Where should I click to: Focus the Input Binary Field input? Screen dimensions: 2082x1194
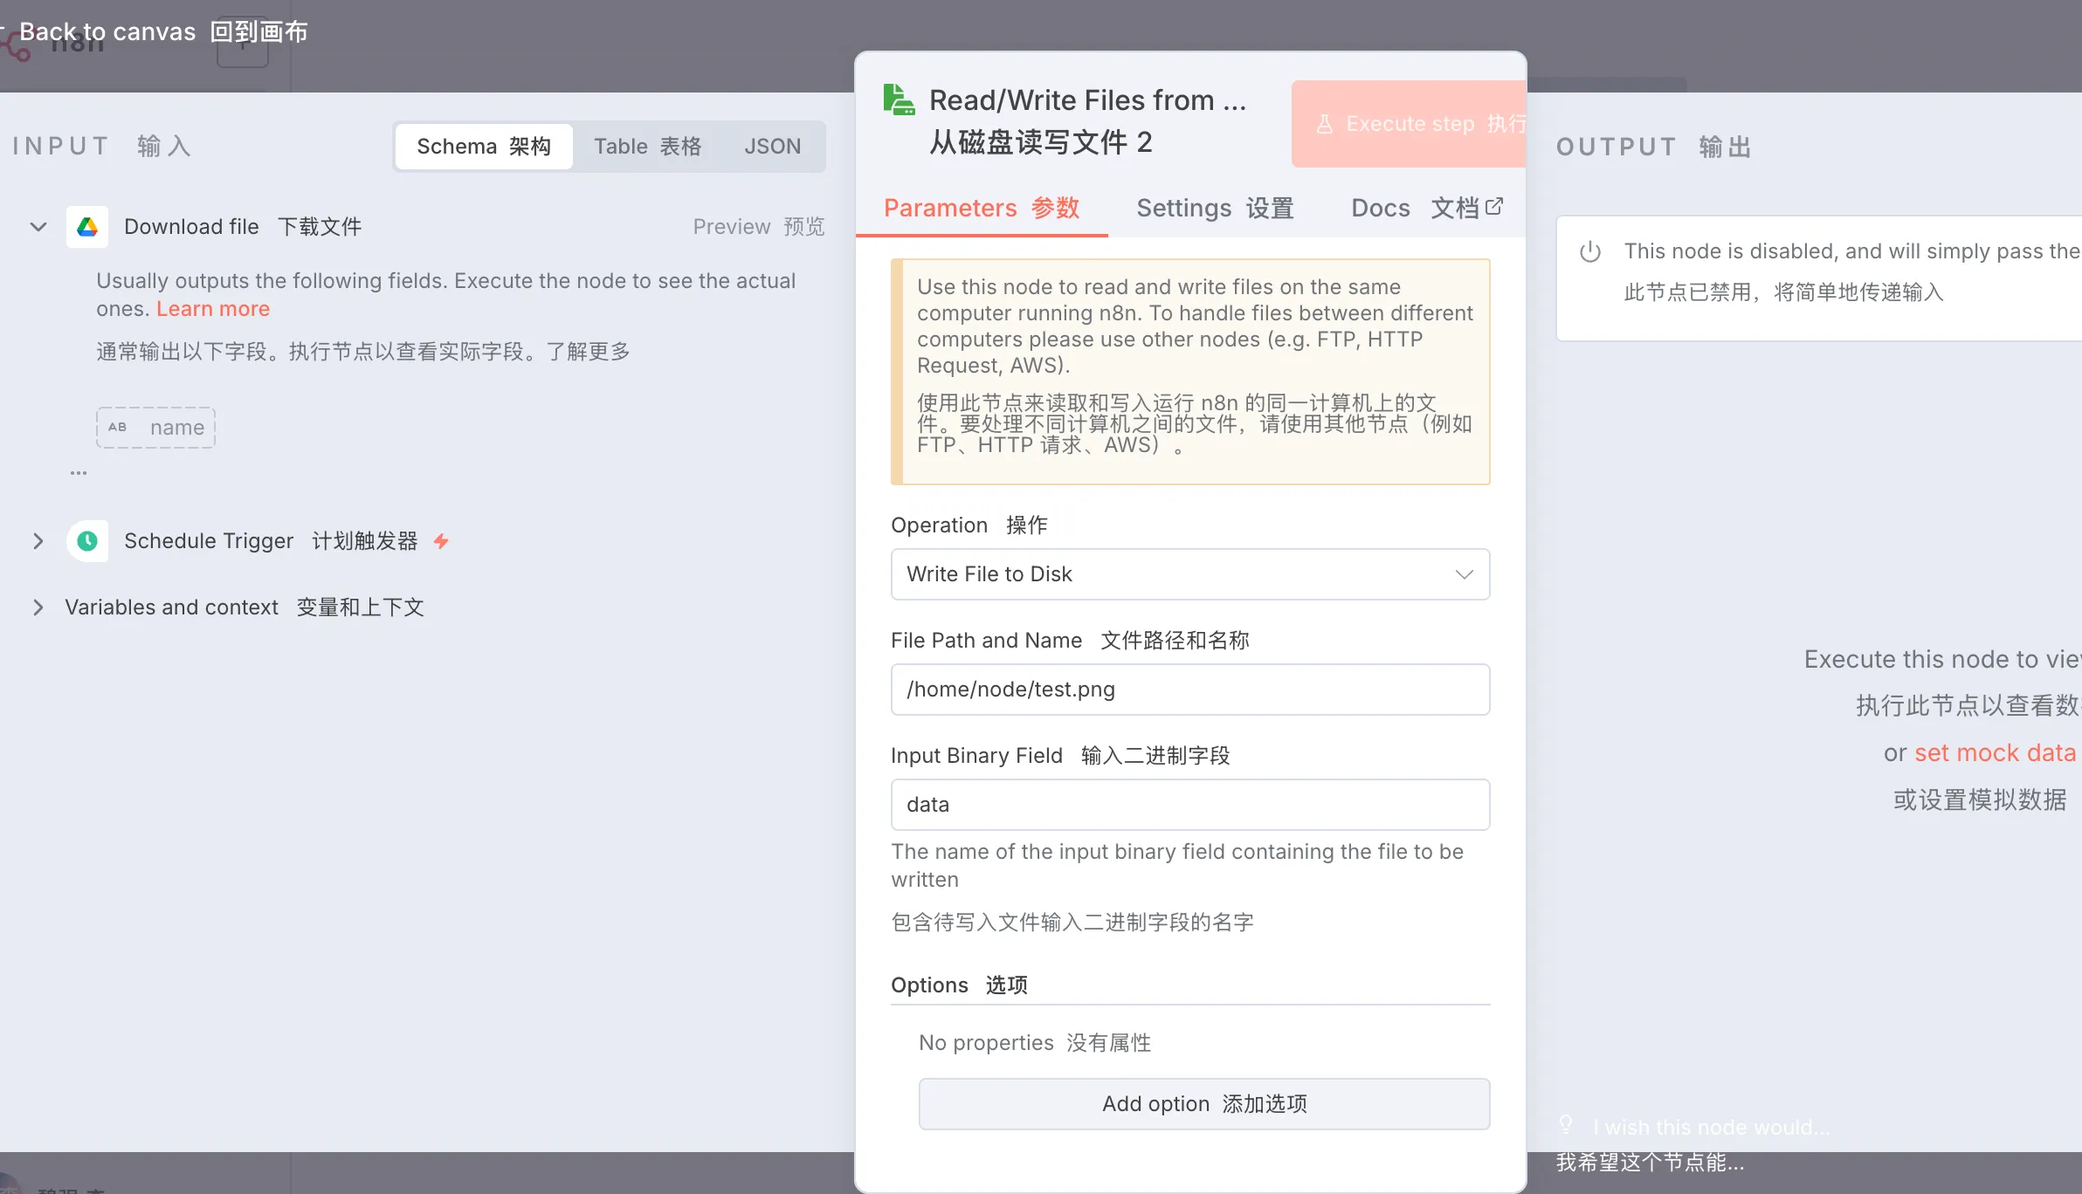tap(1190, 805)
